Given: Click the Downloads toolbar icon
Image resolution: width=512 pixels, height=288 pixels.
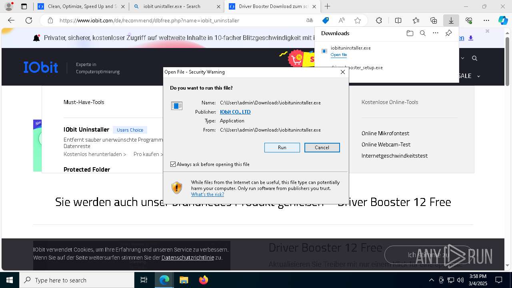Looking at the screenshot, I should tap(451, 20).
